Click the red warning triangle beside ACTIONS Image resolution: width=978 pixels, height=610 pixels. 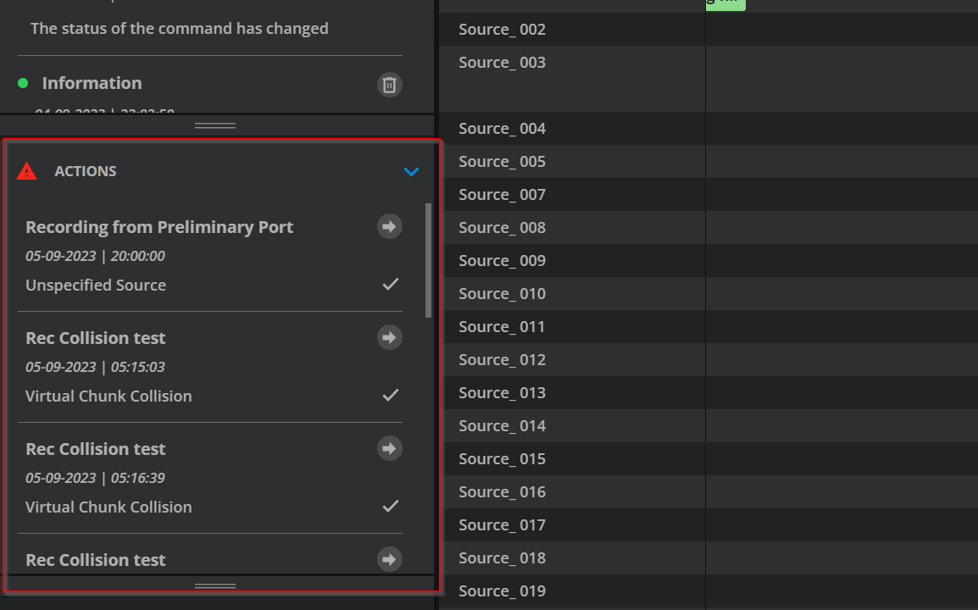(x=27, y=171)
